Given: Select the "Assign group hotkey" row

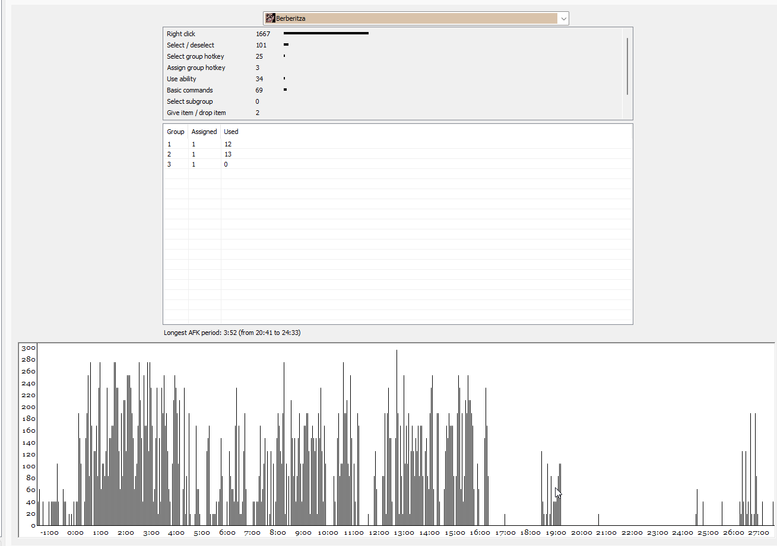Looking at the screenshot, I should [x=392, y=68].
